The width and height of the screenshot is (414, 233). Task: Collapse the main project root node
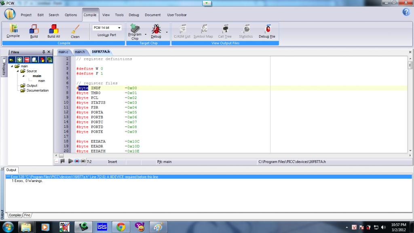click(x=12, y=66)
